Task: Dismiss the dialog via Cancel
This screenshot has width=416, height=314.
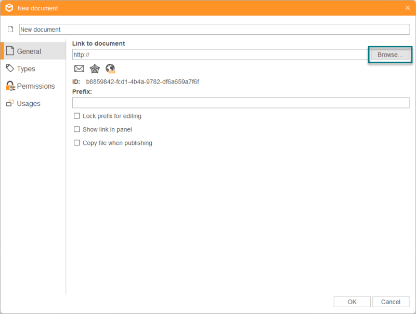Action: (391, 302)
